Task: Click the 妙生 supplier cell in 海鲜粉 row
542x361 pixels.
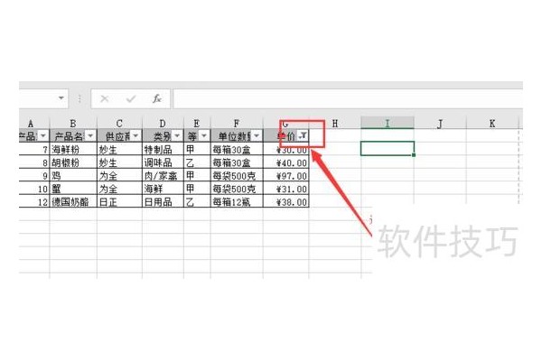Action: tap(119, 149)
